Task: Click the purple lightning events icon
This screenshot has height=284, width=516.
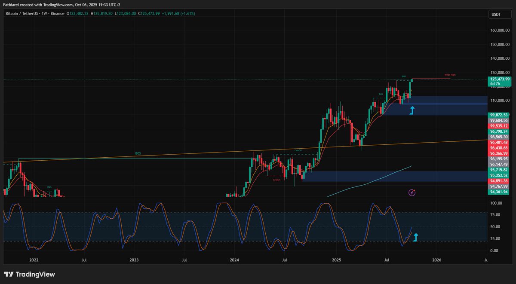Action: pos(412,193)
